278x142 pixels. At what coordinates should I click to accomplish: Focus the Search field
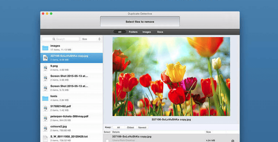click(x=61, y=39)
